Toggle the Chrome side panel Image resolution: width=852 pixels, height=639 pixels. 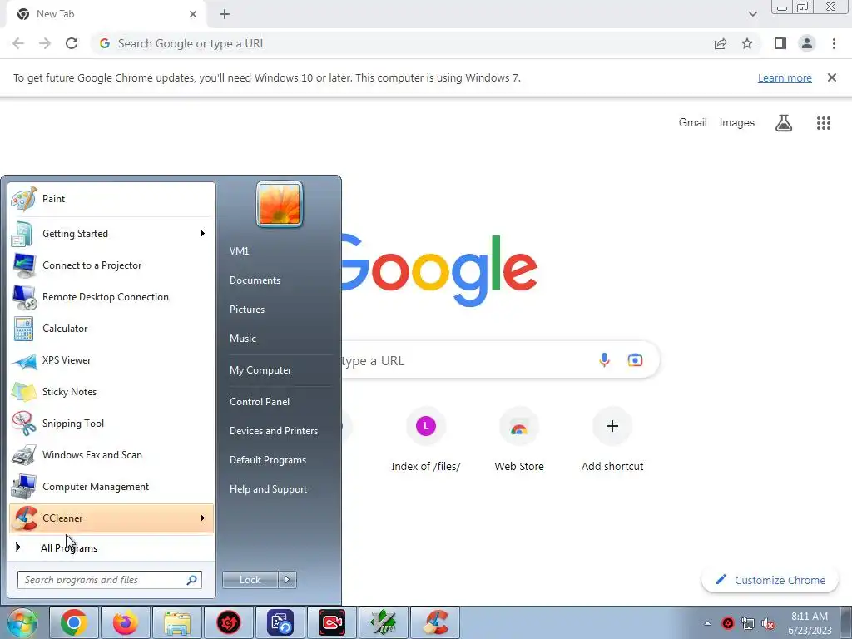pyautogui.click(x=780, y=43)
